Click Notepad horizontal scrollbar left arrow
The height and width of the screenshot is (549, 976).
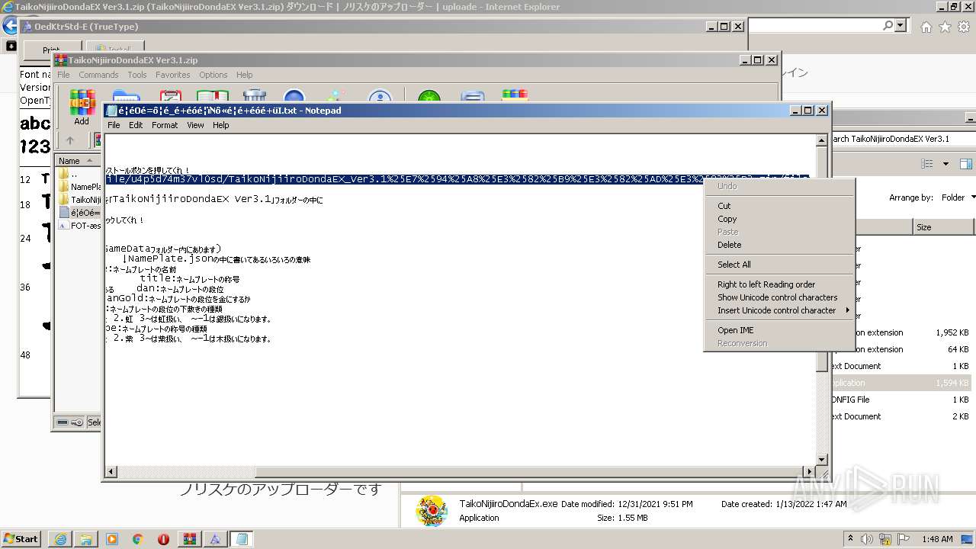click(111, 472)
